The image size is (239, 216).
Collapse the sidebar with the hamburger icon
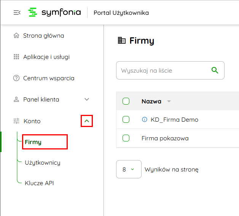[17, 13]
